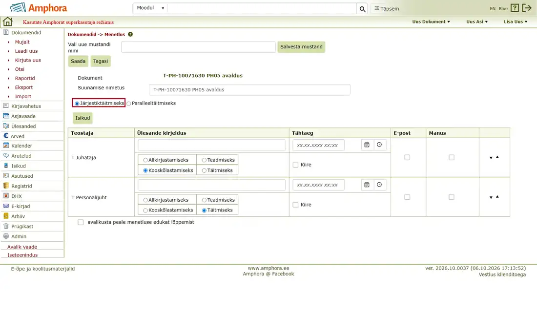Open the Lisa Uus dropdown menu

(x=516, y=21)
